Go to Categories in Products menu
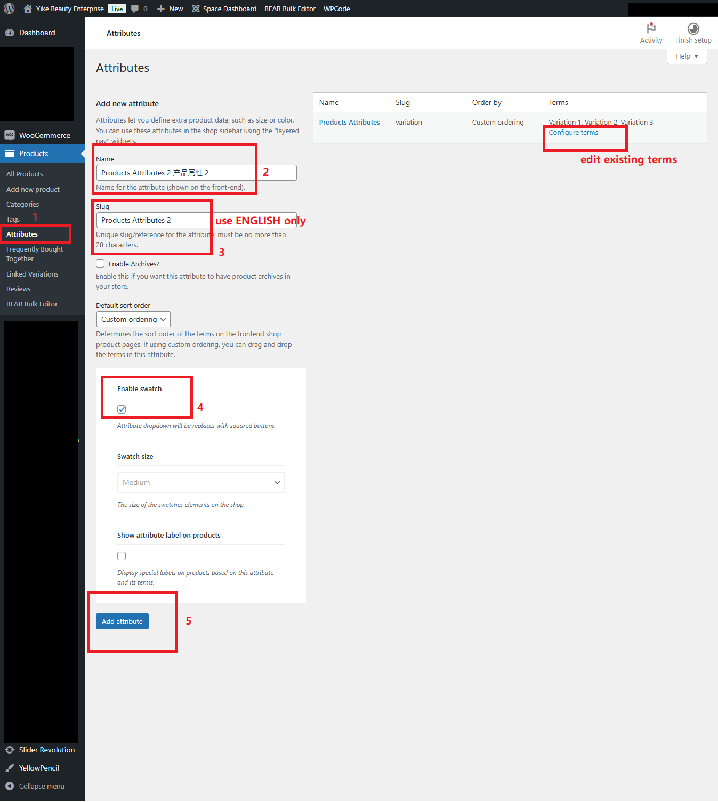The width and height of the screenshot is (718, 802). coord(22,204)
